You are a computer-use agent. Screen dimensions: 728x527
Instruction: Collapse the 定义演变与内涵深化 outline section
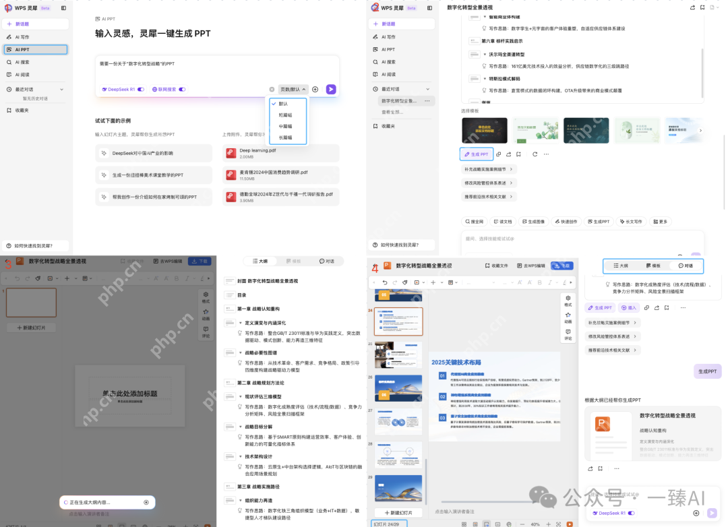pos(241,323)
